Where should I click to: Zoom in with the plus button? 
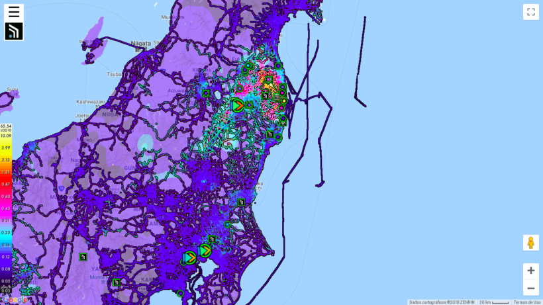[530, 271]
